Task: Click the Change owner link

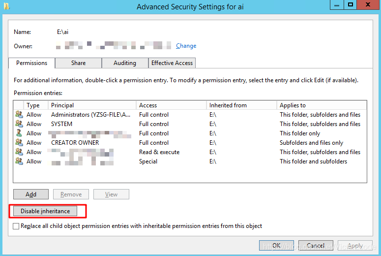Action: click(186, 46)
